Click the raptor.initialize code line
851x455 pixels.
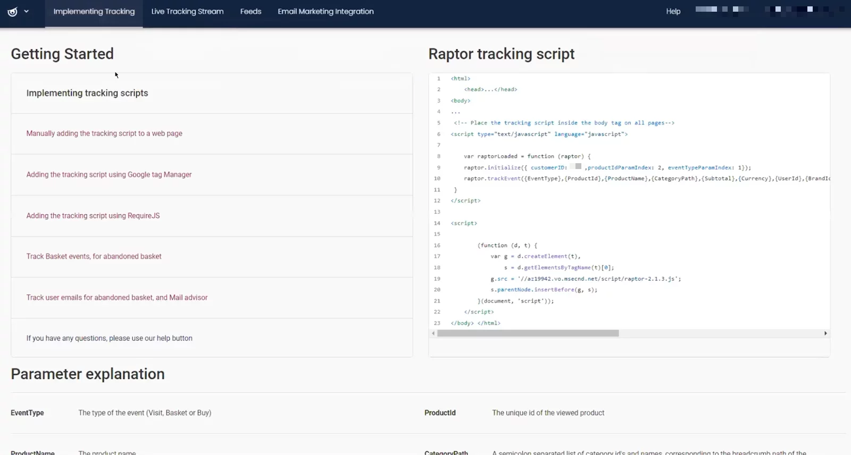[x=607, y=167]
